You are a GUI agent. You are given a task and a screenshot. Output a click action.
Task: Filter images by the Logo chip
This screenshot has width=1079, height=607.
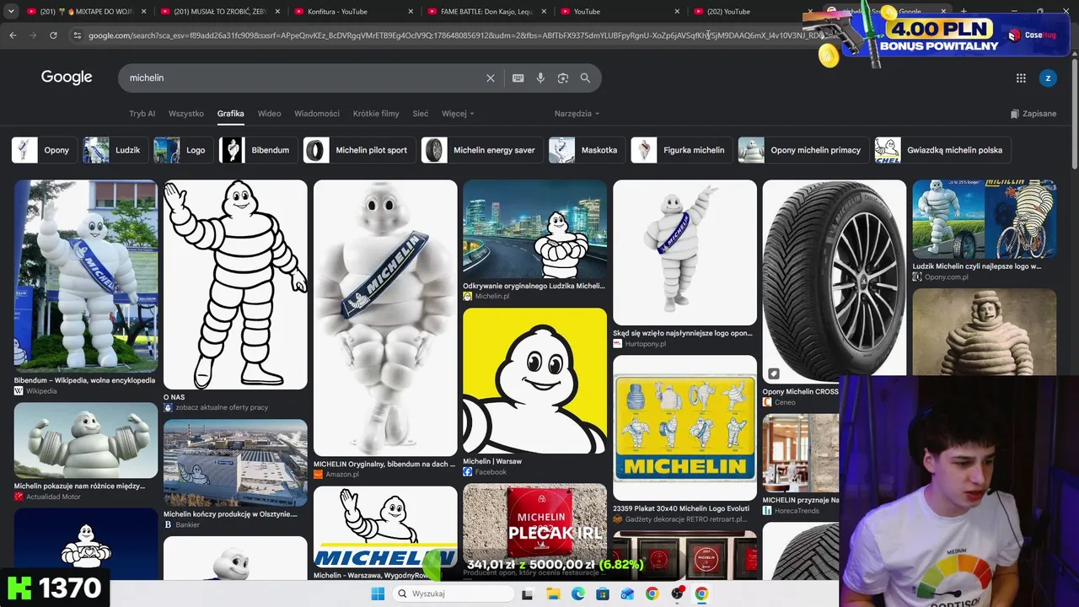pos(183,150)
